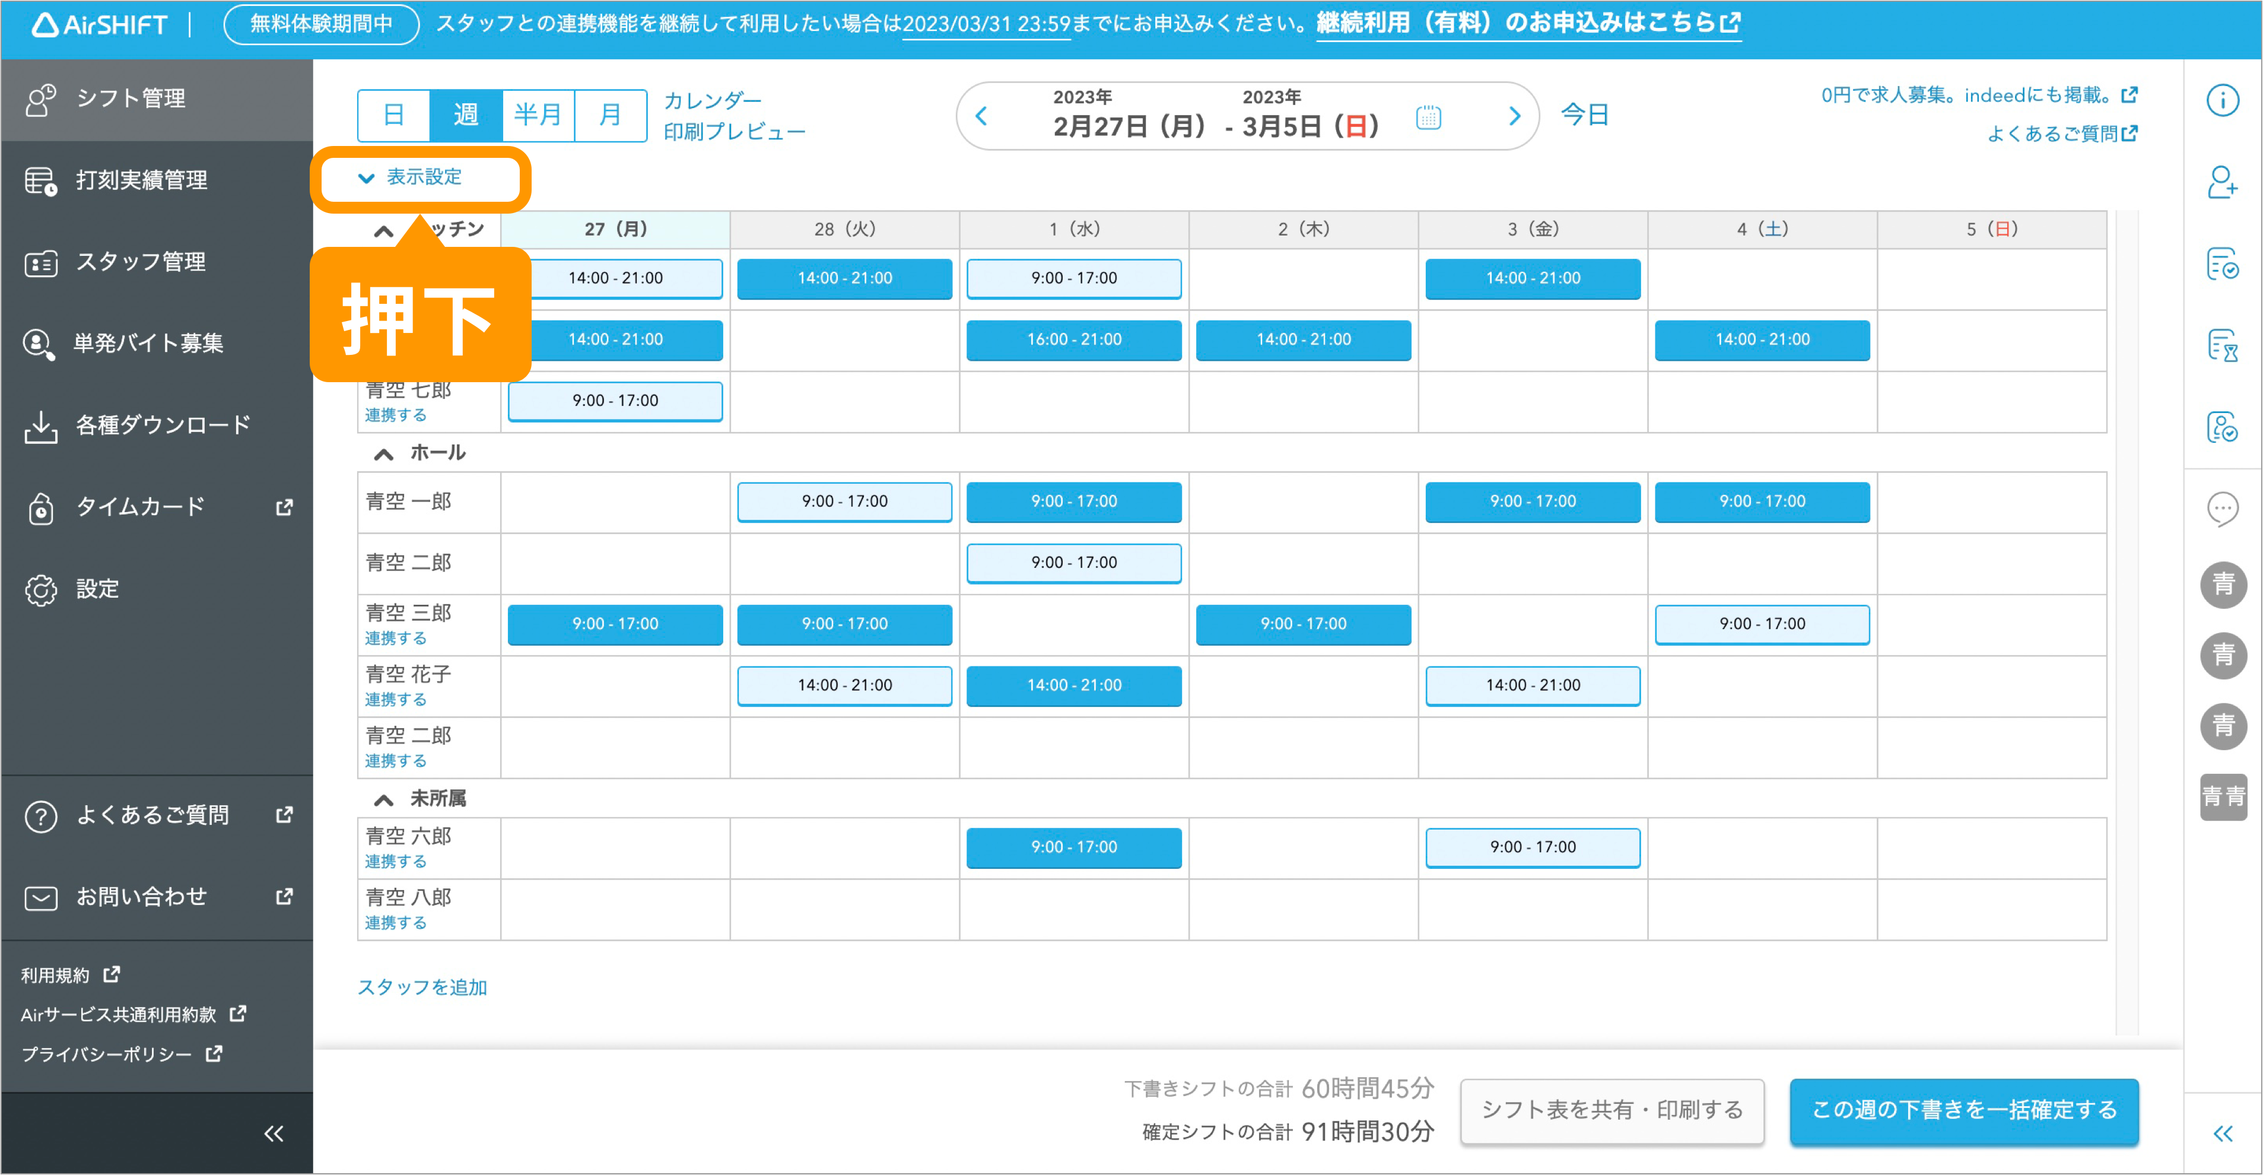Open Airサービス共通利用約款 link
Screen dimensions: 2263x1175
coord(134,1015)
